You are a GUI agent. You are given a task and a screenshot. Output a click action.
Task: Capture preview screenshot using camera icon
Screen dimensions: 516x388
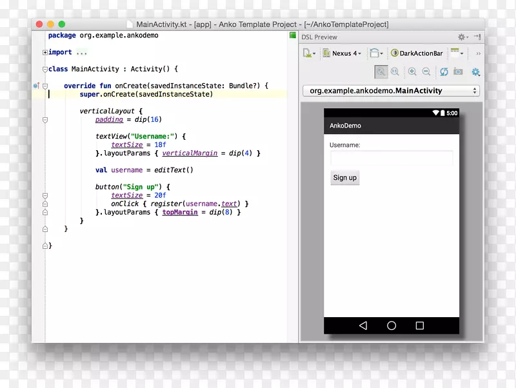(457, 72)
